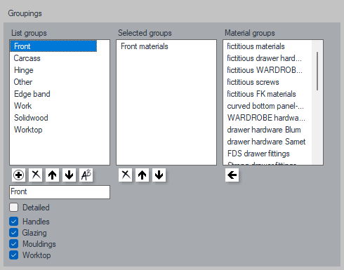The width and height of the screenshot is (344, 270).
Task: Move list group up
Action: coord(53,175)
